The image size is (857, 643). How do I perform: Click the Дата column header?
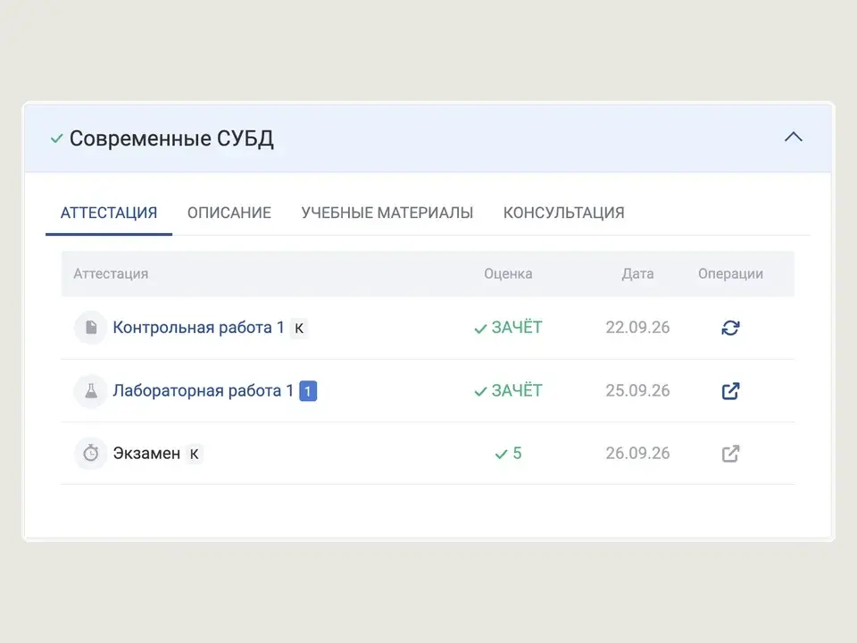click(637, 273)
